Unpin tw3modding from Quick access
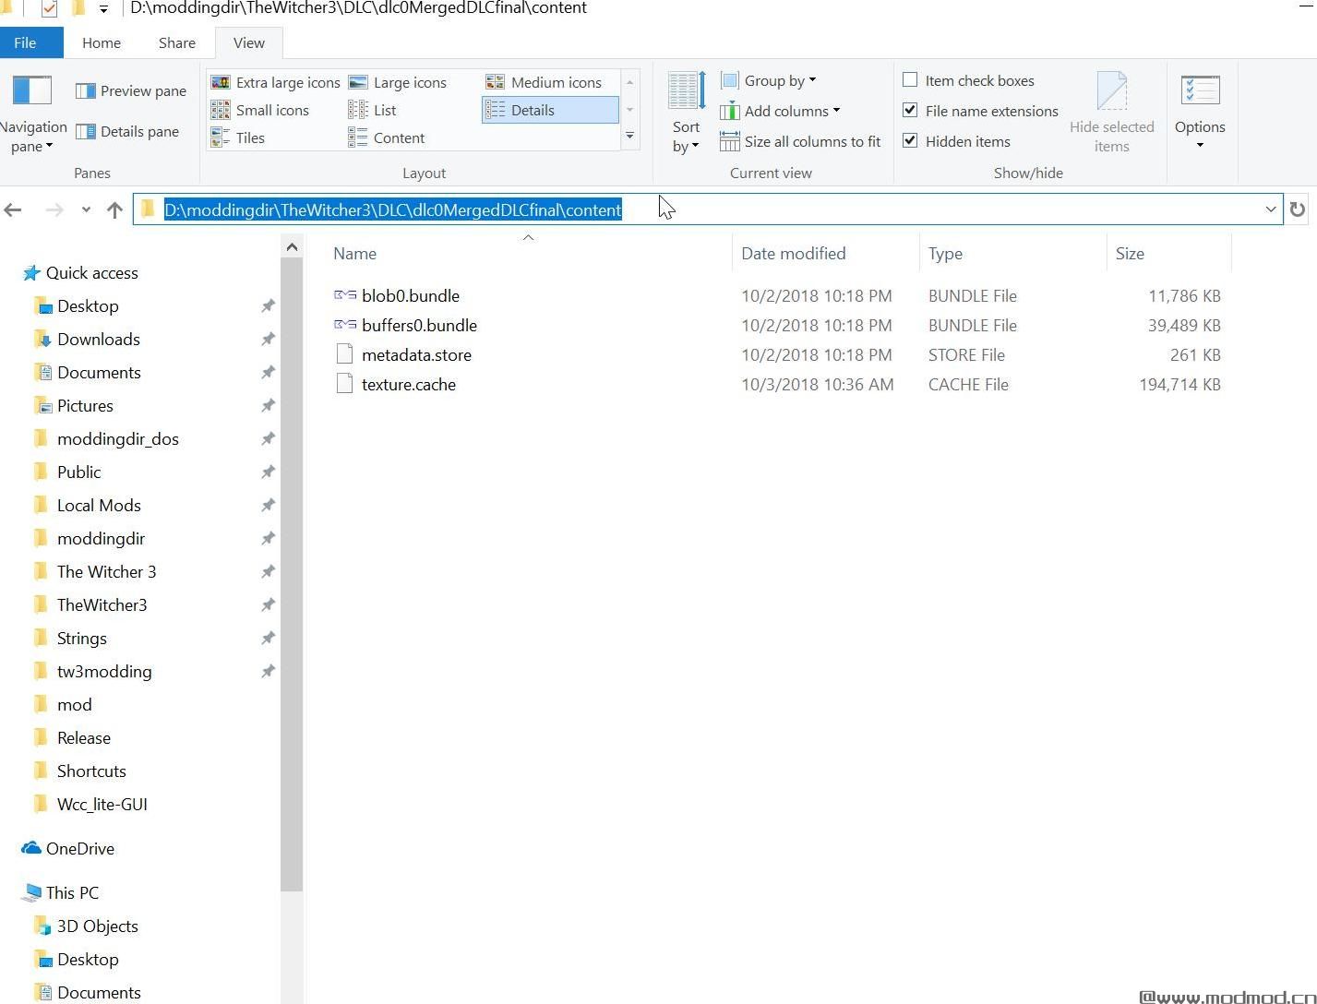 pos(268,671)
